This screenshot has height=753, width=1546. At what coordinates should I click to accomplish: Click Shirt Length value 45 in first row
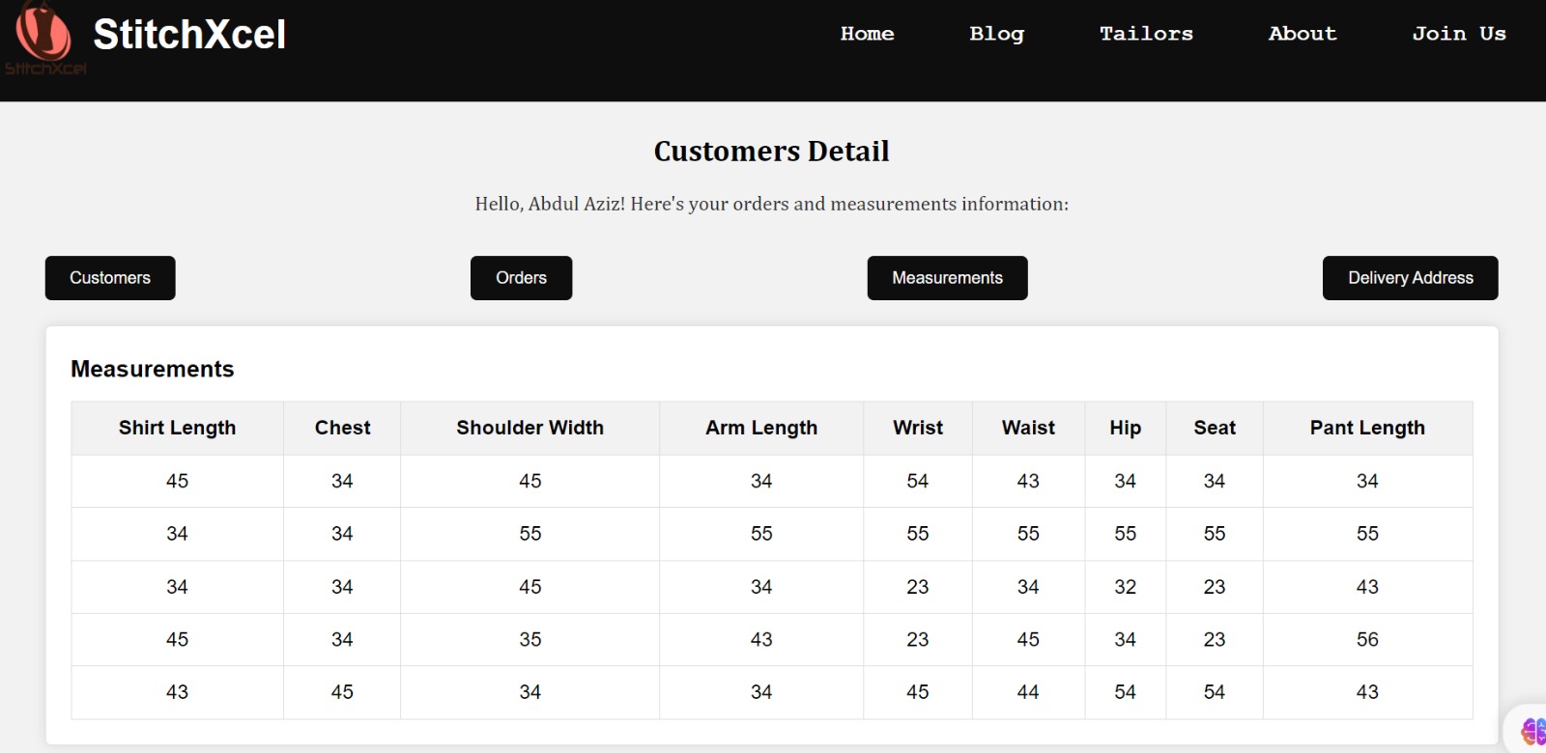click(177, 481)
